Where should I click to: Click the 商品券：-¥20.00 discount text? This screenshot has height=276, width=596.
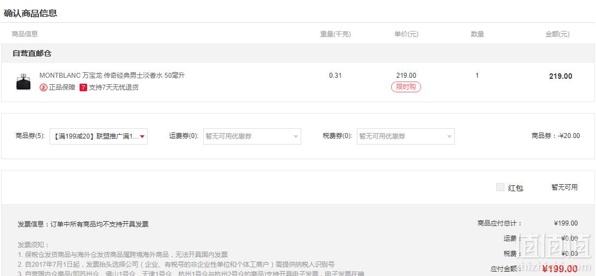[x=556, y=136]
